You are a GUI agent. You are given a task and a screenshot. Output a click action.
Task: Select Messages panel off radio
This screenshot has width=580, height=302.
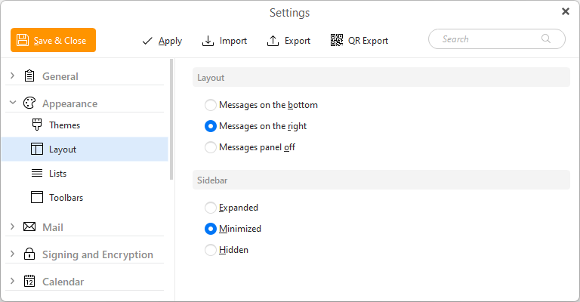(x=211, y=147)
